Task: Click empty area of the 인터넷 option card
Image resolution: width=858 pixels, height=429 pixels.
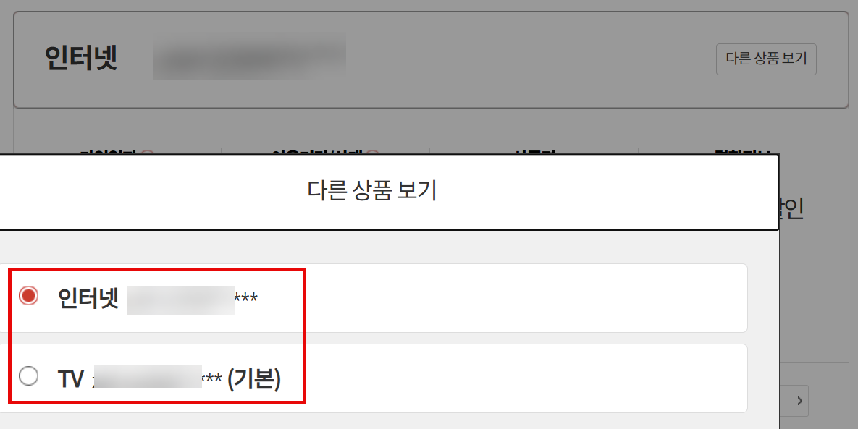Action: coord(520,298)
